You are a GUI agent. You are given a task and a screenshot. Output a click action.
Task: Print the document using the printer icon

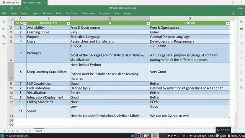point(11,8)
